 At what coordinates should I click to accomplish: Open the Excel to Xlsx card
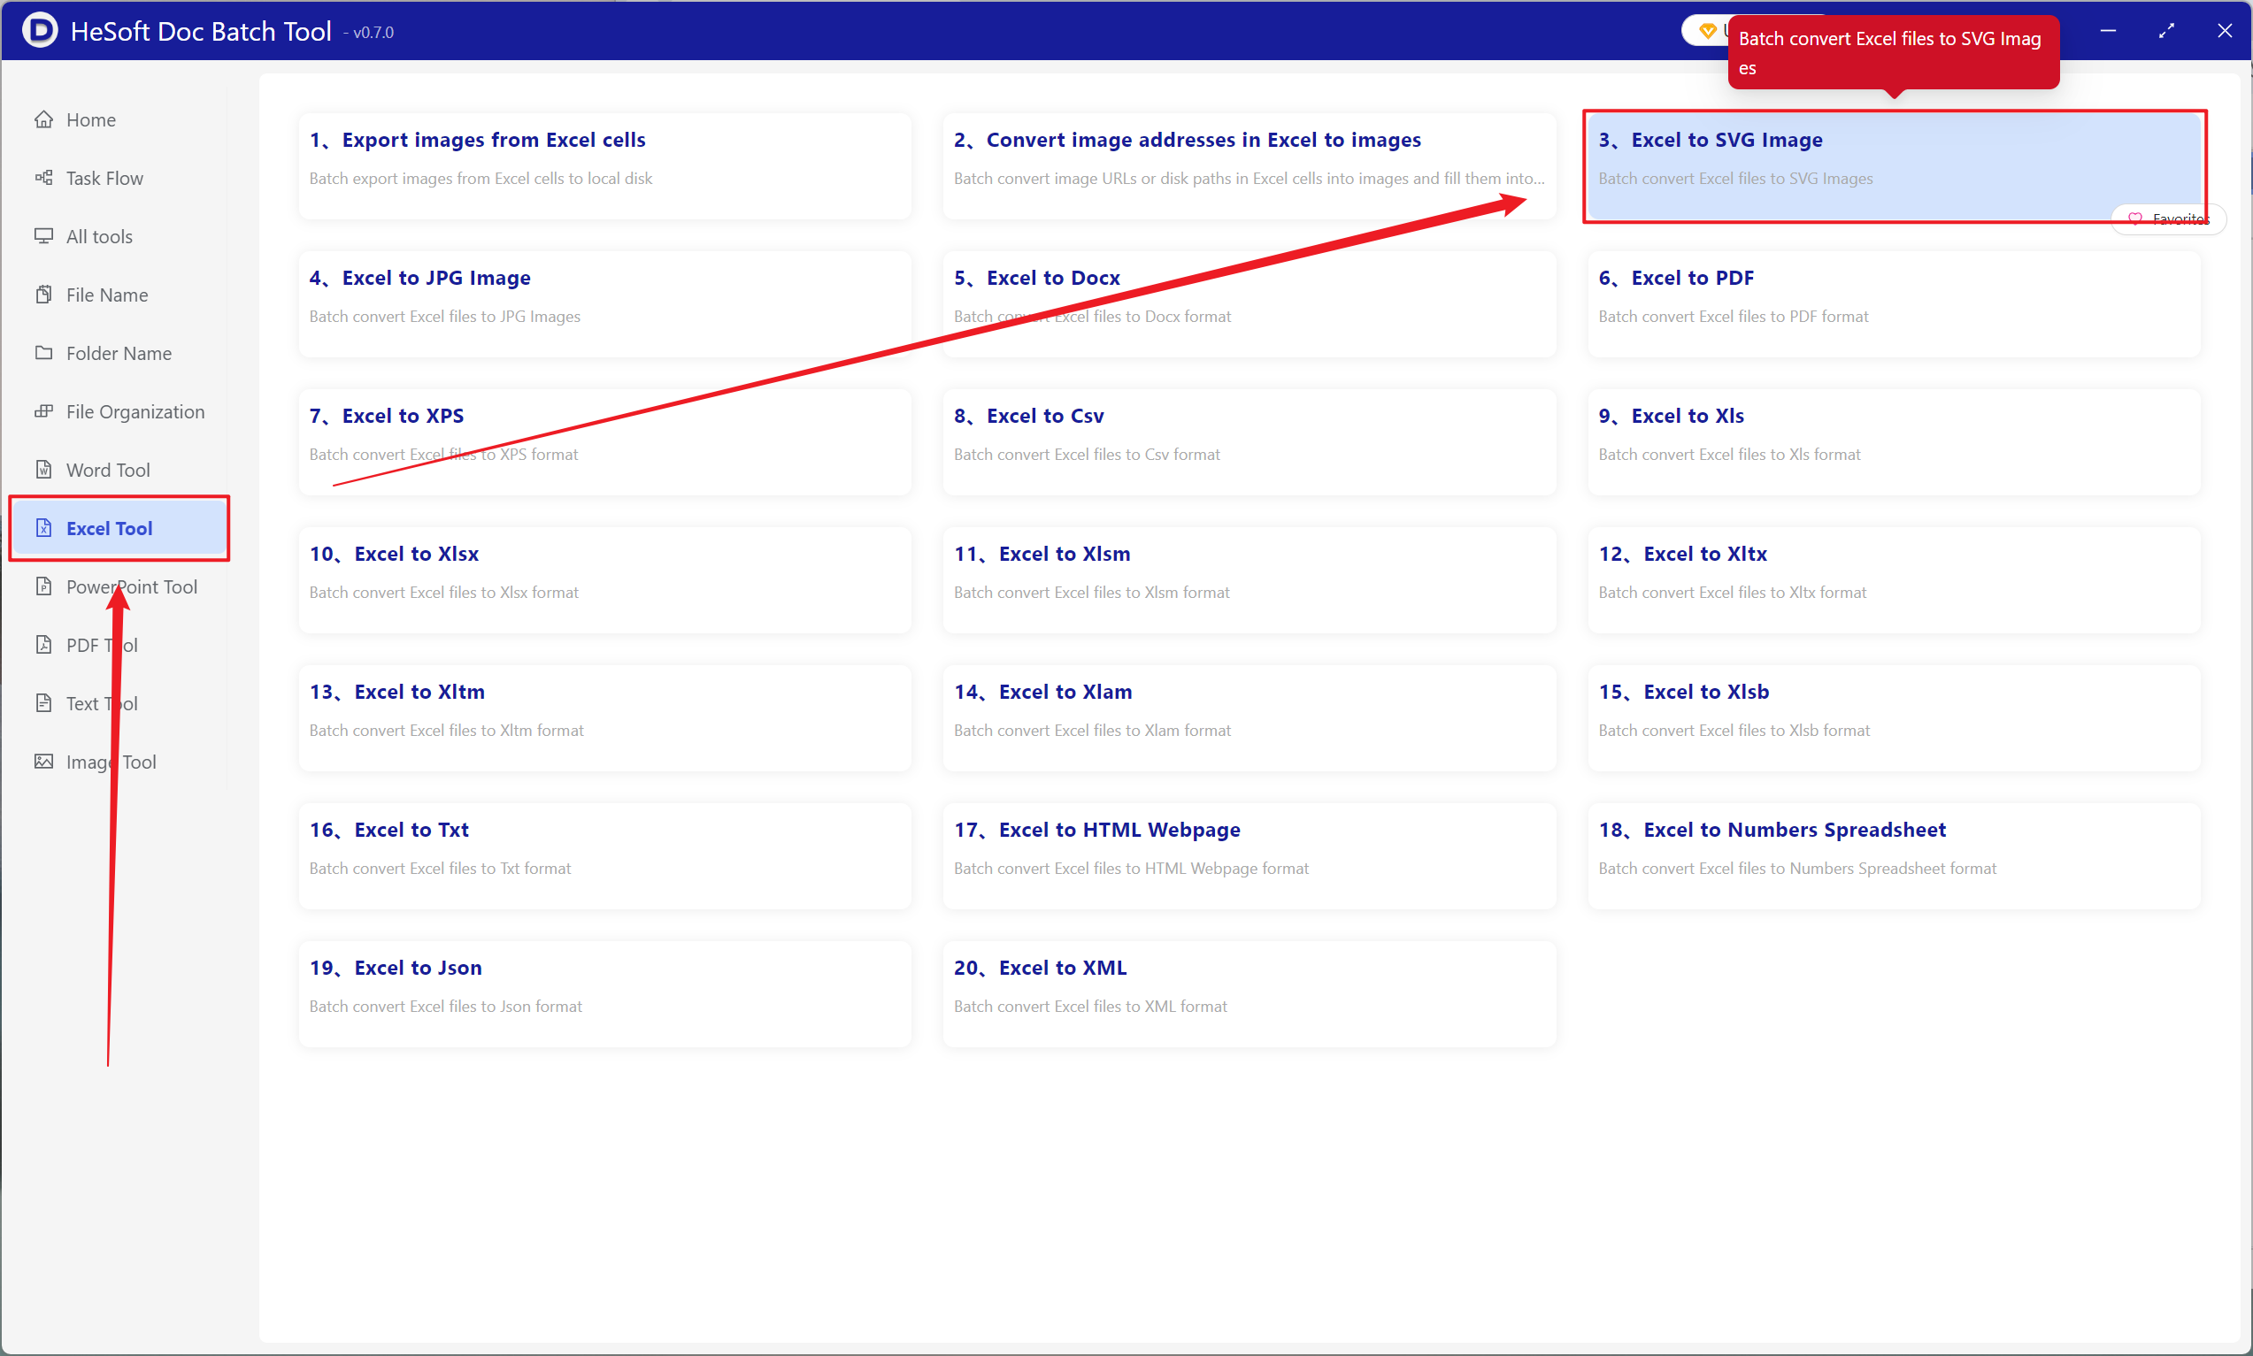[x=605, y=580]
